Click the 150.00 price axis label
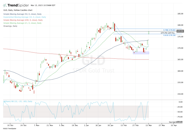Screen dimensions: 187x130 click(x=180, y=94)
